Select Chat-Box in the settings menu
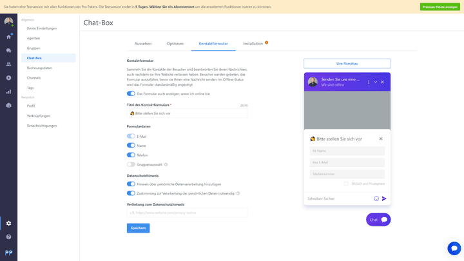The height and width of the screenshot is (261, 464). point(48,58)
